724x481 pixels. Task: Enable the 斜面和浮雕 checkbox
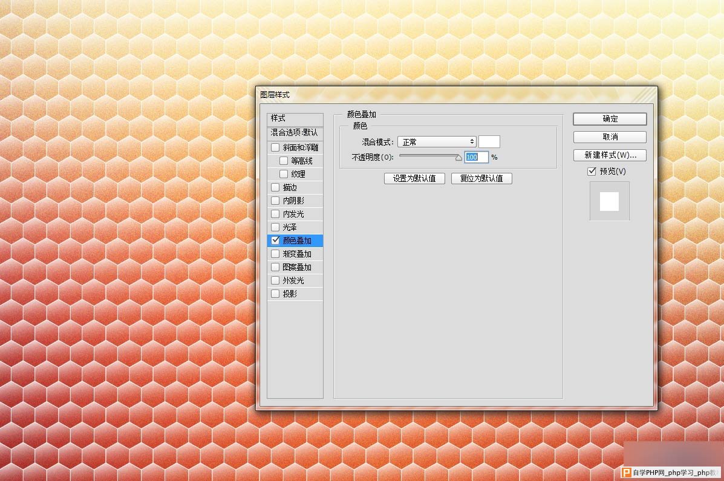[x=275, y=147]
